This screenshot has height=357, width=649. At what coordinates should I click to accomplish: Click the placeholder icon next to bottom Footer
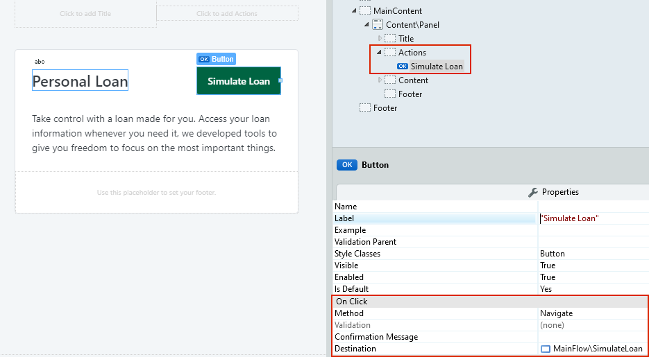point(365,108)
